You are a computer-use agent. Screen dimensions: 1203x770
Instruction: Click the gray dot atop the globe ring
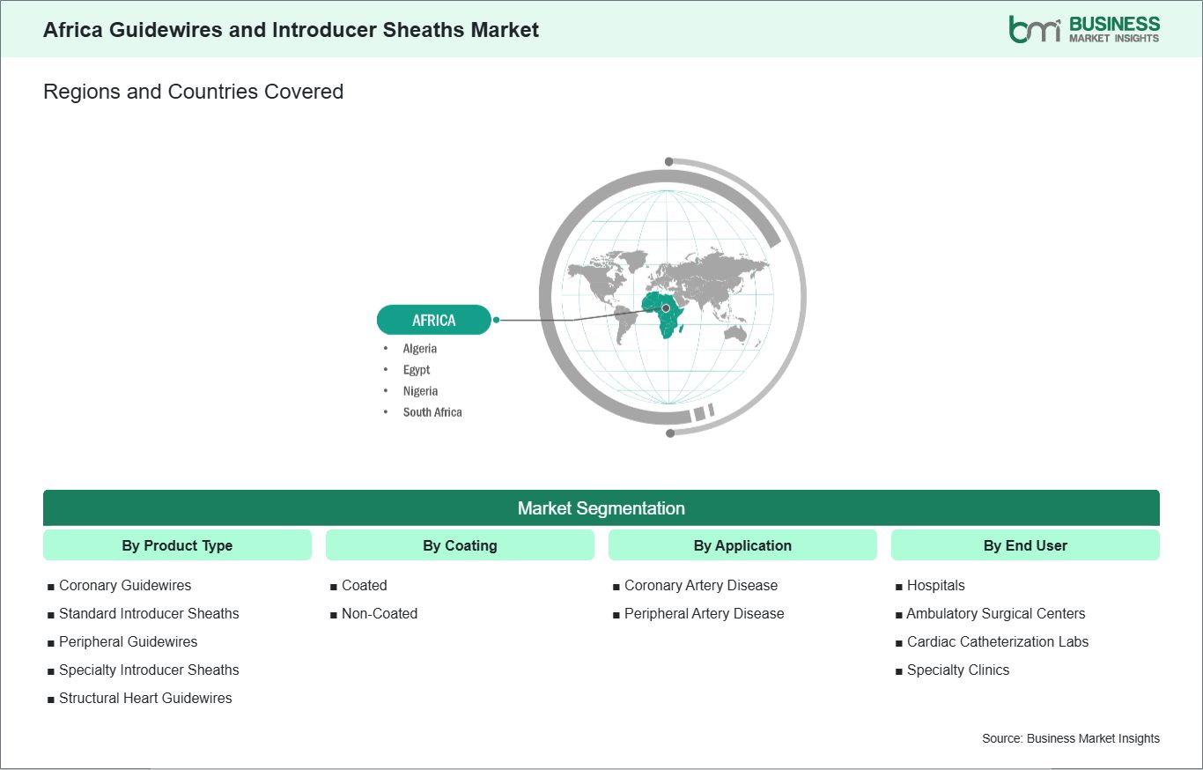tap(669, 162)
